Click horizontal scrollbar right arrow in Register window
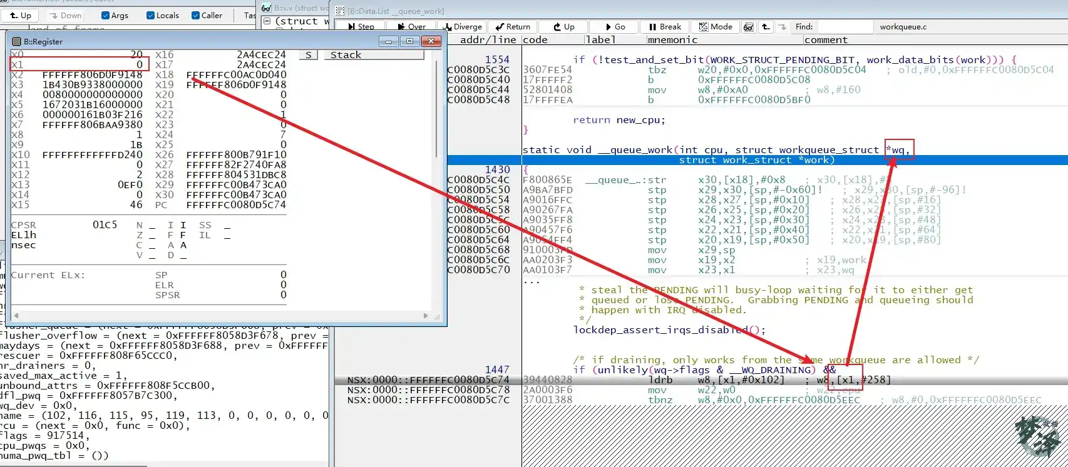The width and height of the screenshot is (1068, 467). [426, 316]
